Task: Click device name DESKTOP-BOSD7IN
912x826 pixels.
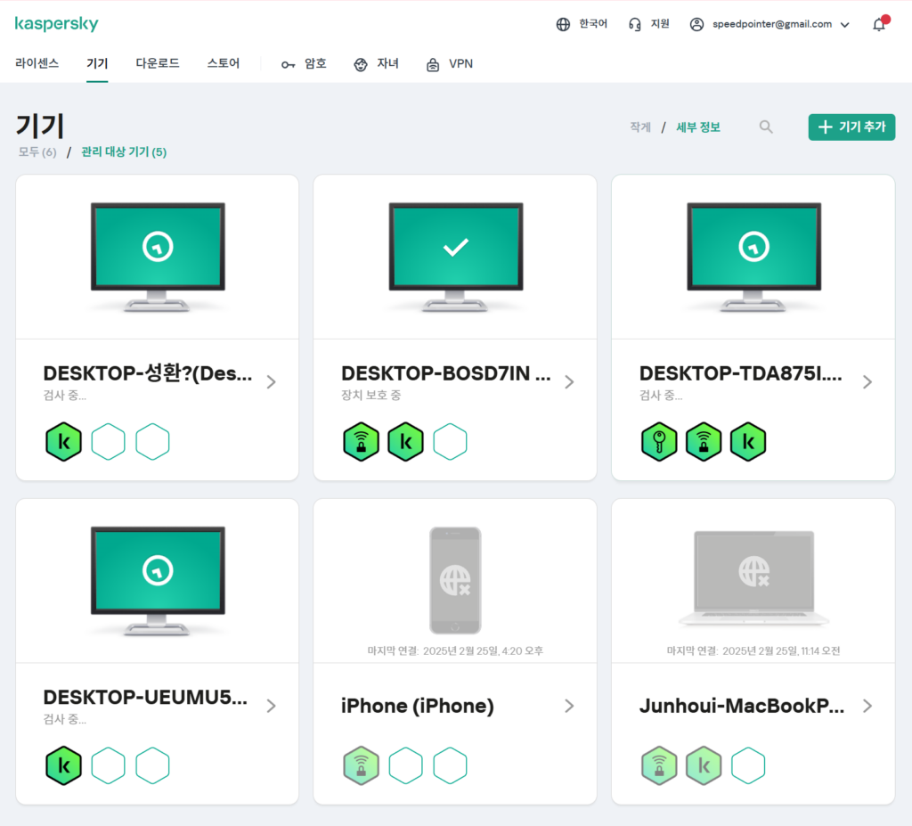Action: pos(446,373)
